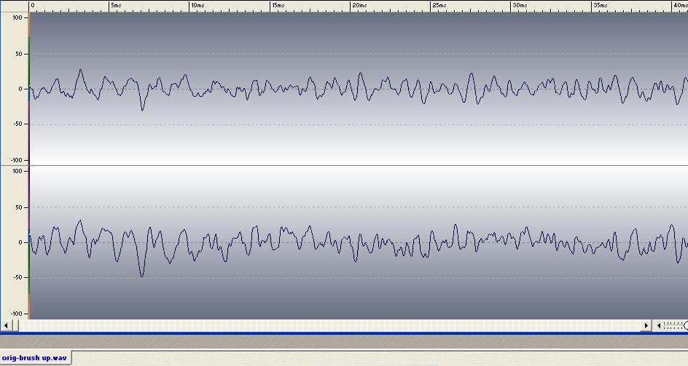This screenshot has width=688, height=366.
Task: Click the top channel's -50 amplitude label
Action: tap(17, 124)
